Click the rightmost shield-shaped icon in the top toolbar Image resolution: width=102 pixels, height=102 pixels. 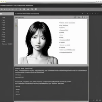click(36, 9)
